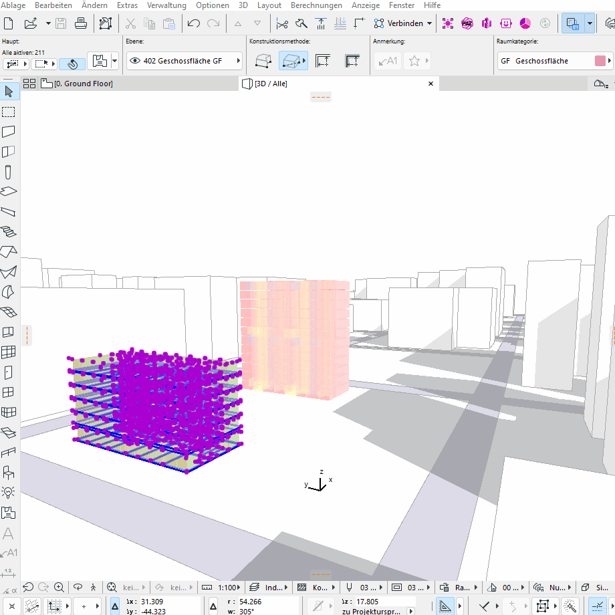Select the Label tool (A1) in toolbox
Image resolution: width=615 pixels, height=615 pixels.
(9, 553)
